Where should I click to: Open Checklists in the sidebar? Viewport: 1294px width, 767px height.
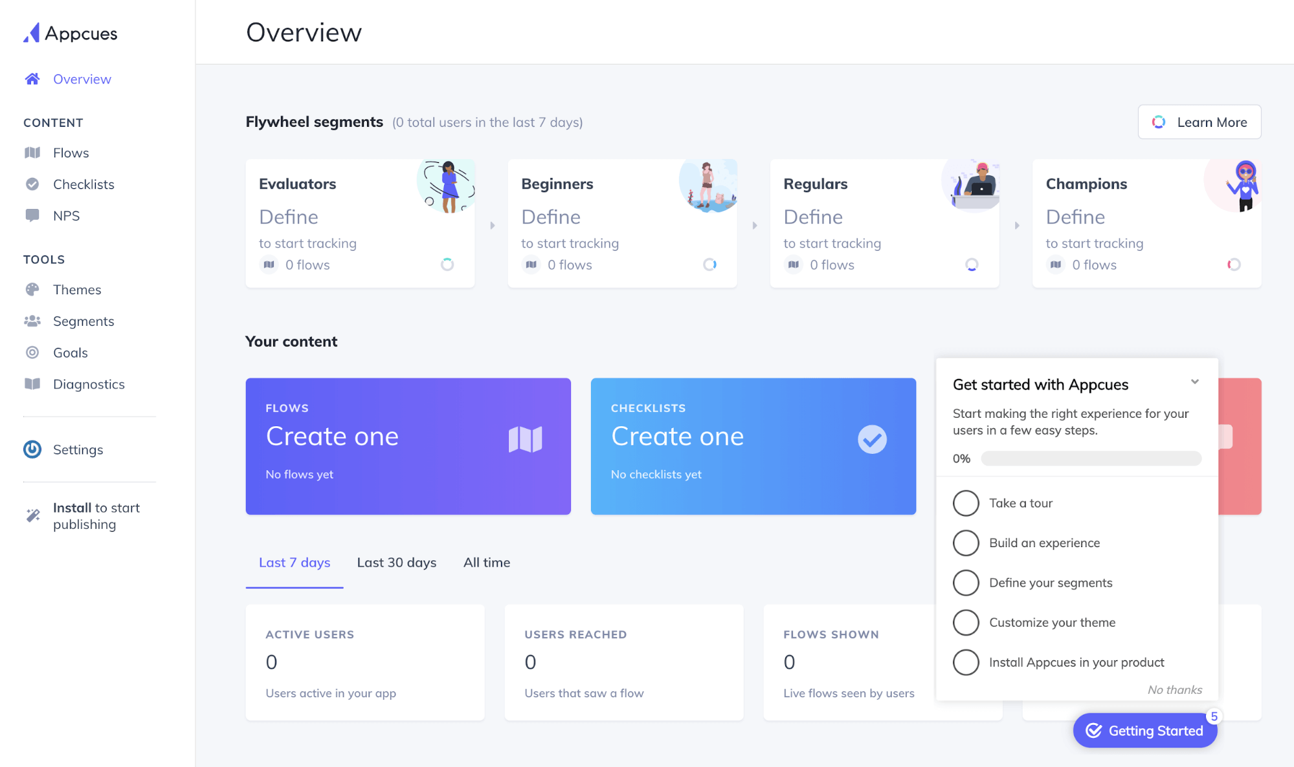click(84, 184)
